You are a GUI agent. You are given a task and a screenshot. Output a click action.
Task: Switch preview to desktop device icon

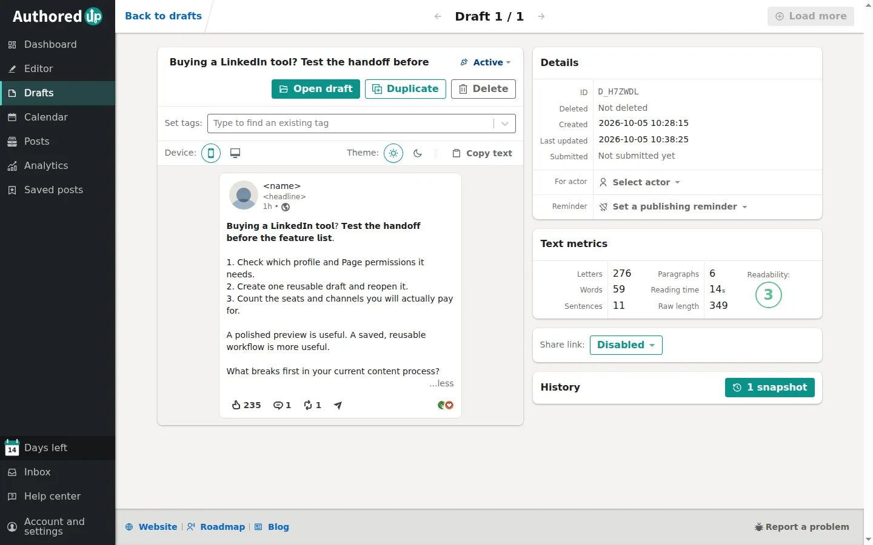(235, 153)
